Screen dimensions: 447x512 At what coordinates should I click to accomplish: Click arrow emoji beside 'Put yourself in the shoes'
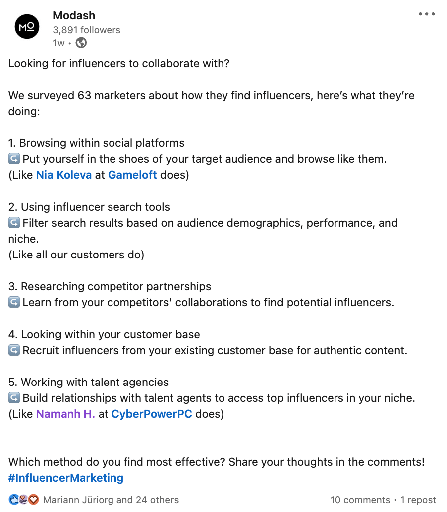pyautogui.click(x=14, y=159)
